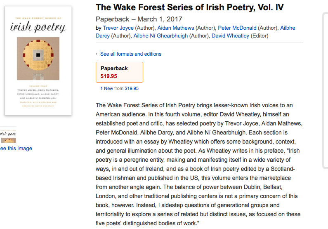The width and height of the screenshot is (328, 229).
Task: Click the 'Paperback' label in format box
Action: pos(114,68)
